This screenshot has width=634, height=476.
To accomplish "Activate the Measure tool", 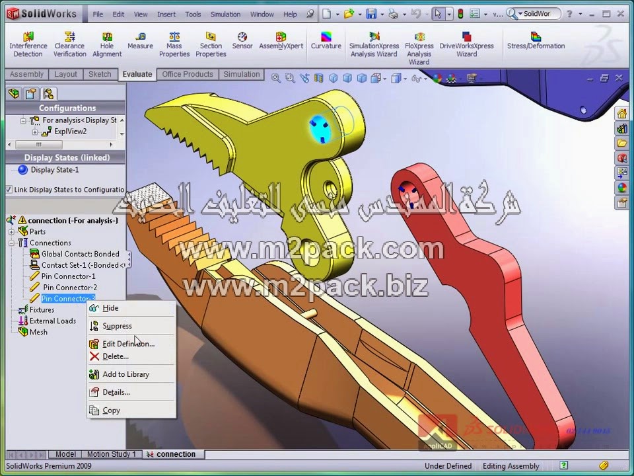I will [140, 41].
